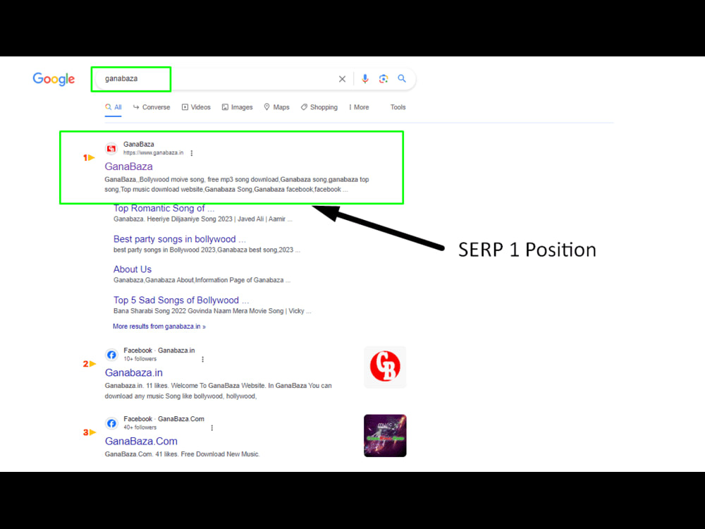Click More results from ganabaza.in
This screenshot has width=705, height=529.
pyautogui.click(x=159, y=327)
